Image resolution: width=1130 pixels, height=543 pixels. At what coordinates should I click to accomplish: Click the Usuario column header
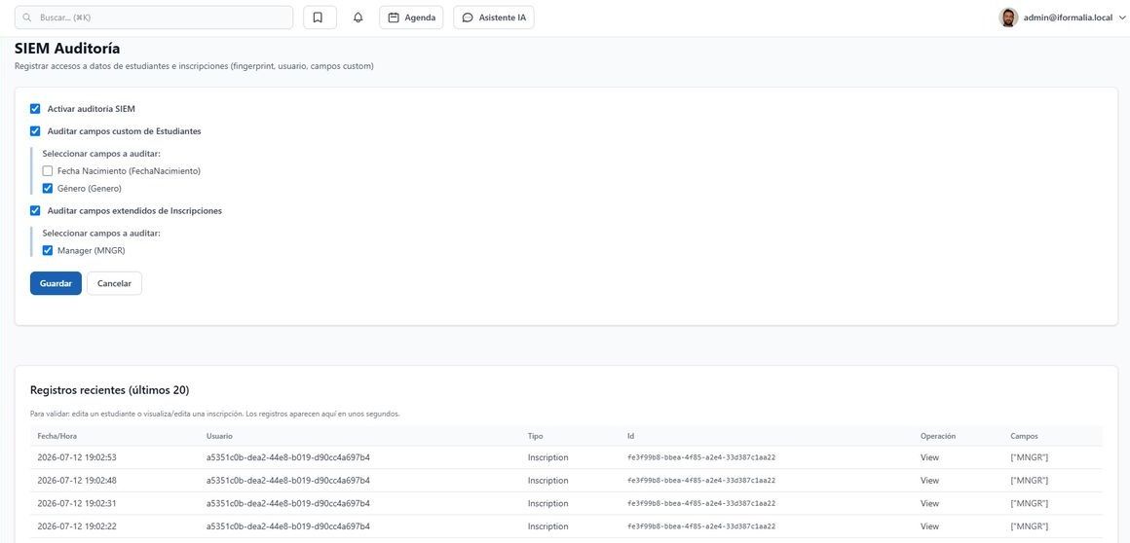pyautogui.click(x=219, y=436)
